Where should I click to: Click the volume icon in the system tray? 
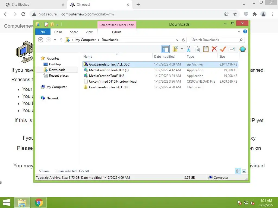252,203
